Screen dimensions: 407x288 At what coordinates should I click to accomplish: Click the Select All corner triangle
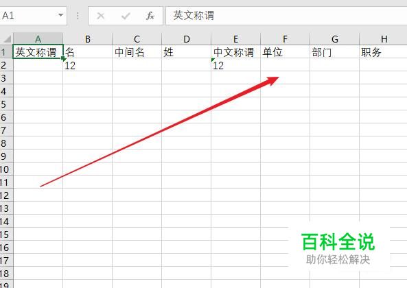pos(7,39)
